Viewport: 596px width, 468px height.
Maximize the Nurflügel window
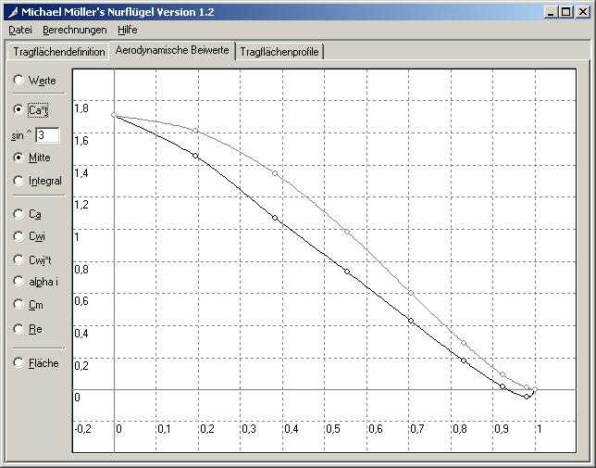(x=566, y=12)
